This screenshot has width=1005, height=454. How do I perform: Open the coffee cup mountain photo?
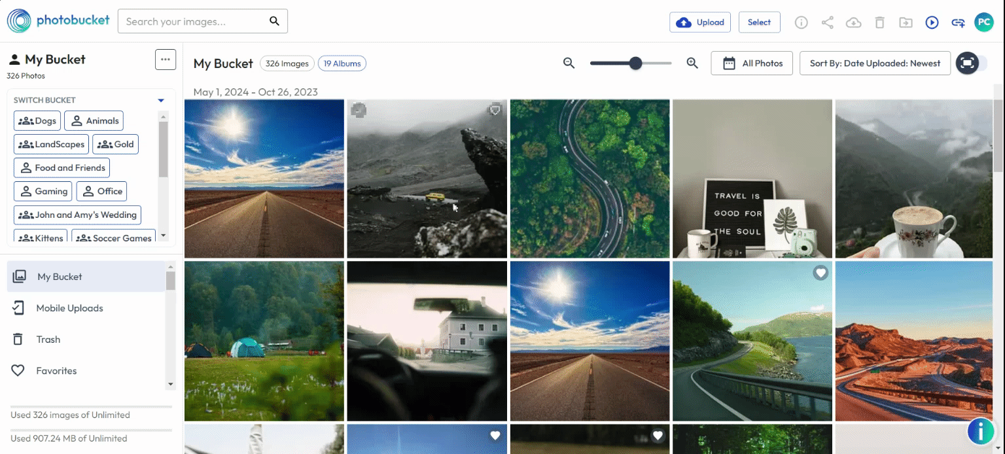914,179
